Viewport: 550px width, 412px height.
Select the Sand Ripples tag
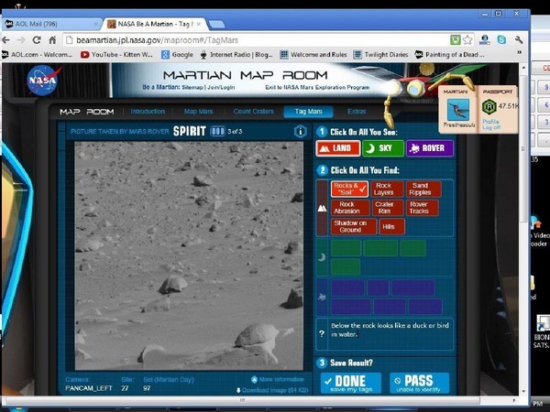pos(423,189)
